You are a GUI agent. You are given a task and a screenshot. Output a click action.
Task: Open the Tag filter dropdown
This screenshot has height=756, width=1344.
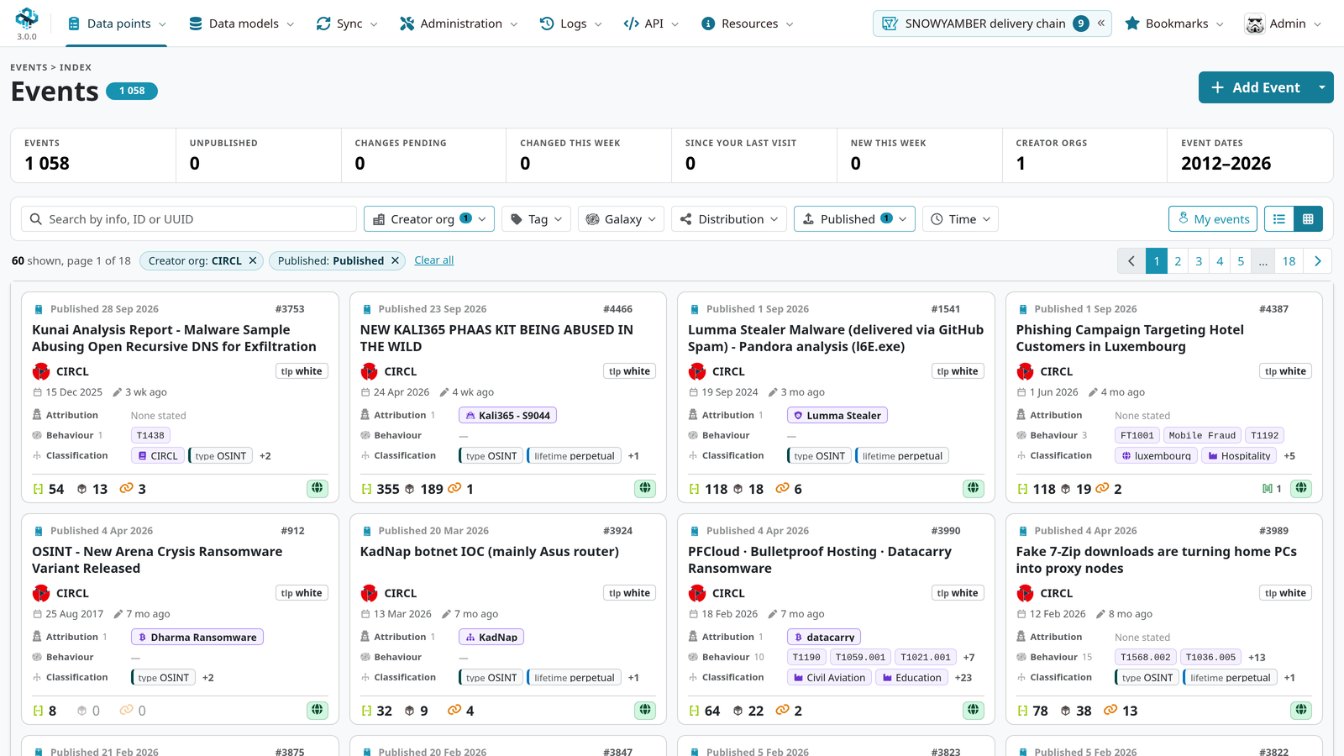537,219
